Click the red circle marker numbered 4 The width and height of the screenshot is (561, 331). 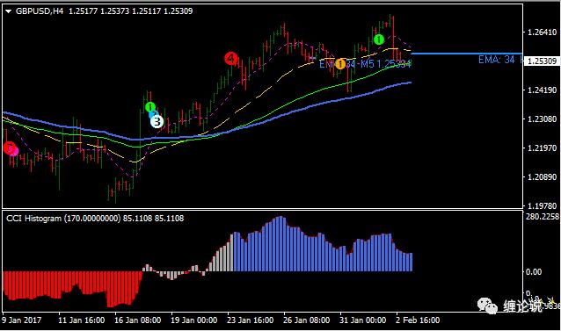231,58
